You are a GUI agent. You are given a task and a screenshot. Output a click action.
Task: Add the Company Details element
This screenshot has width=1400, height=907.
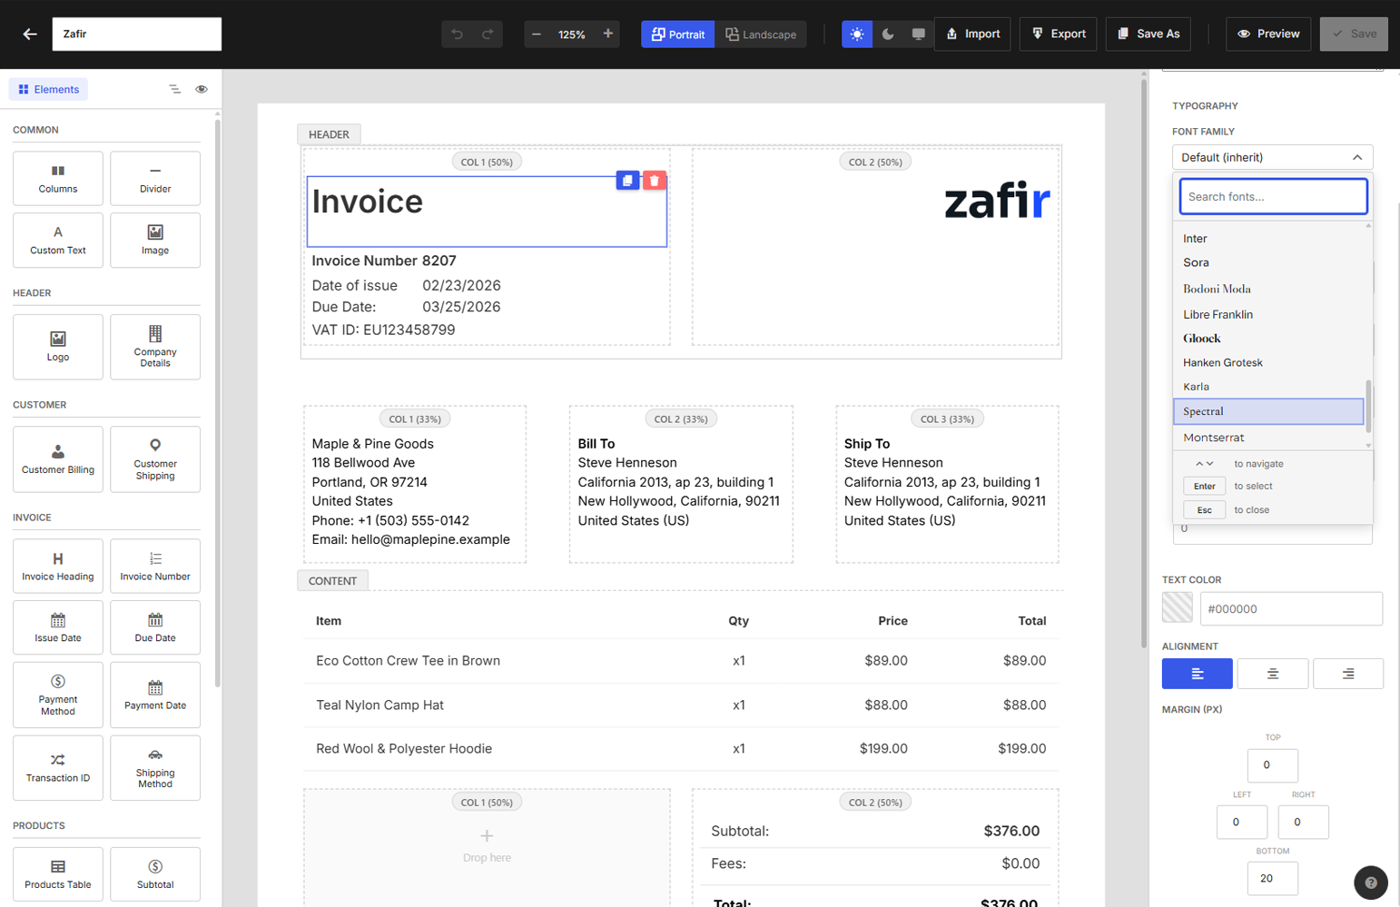(x=155, y=347)
